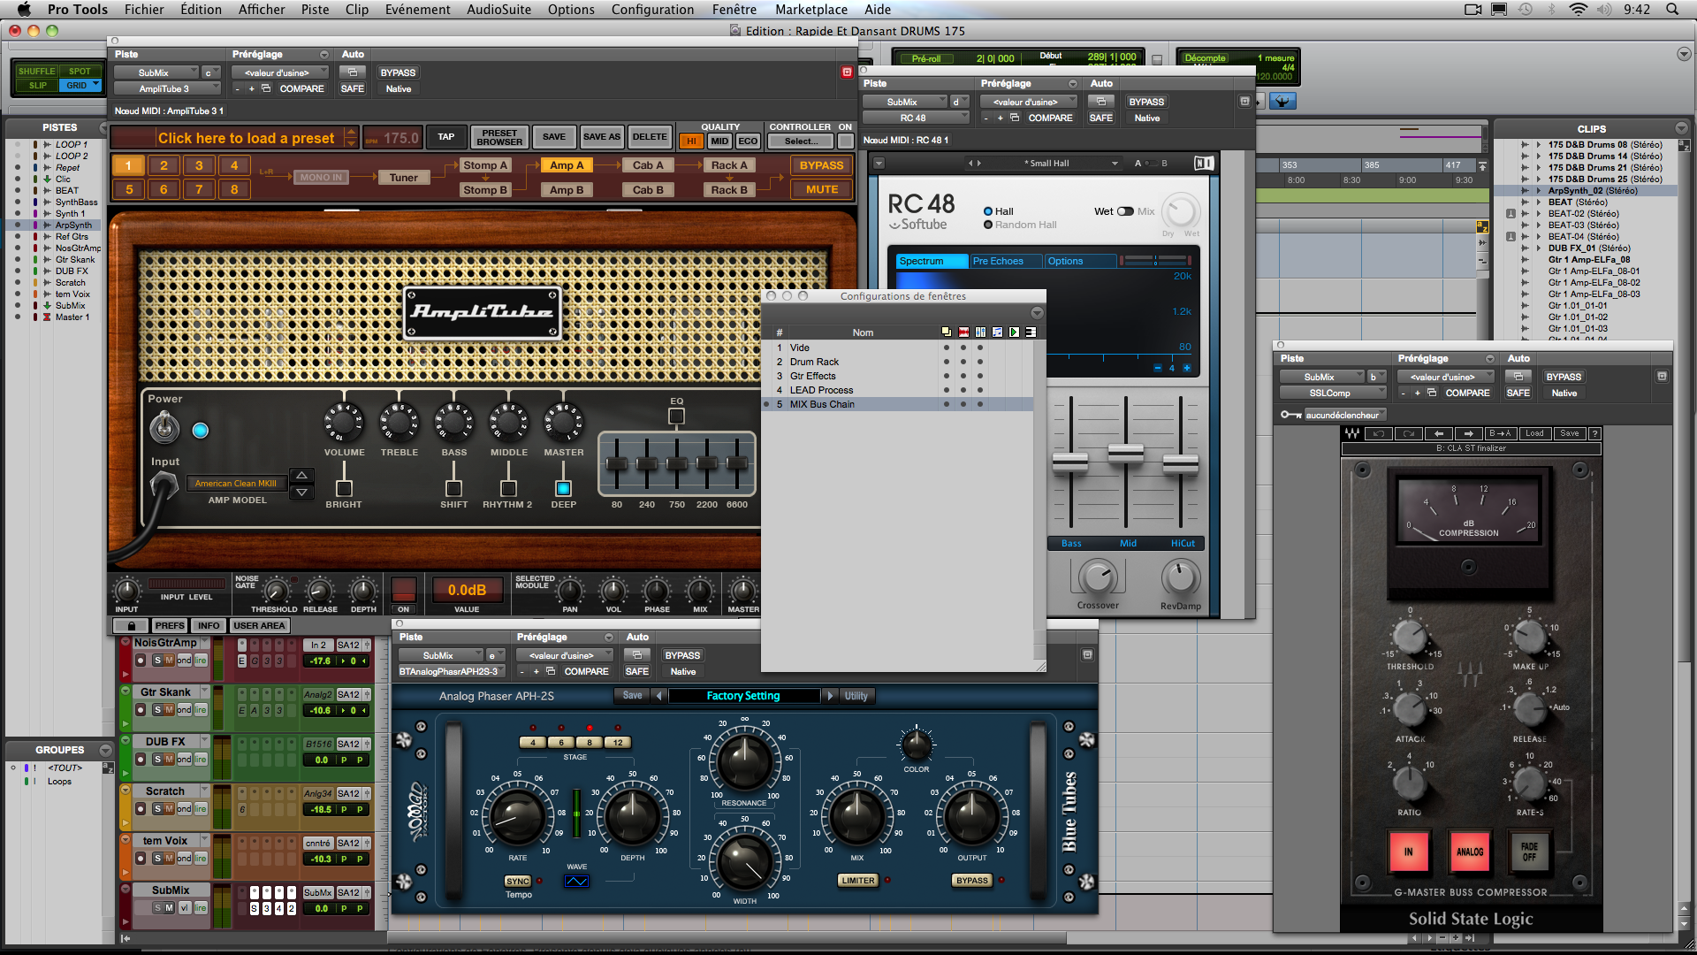Solo the DUB FX track

point(157,760)
